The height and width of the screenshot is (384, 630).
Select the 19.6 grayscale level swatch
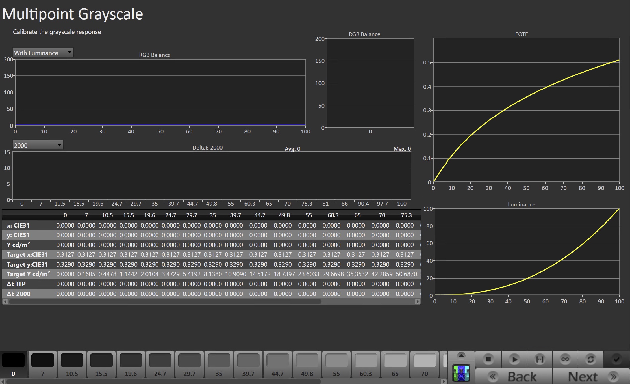[131, 364]
